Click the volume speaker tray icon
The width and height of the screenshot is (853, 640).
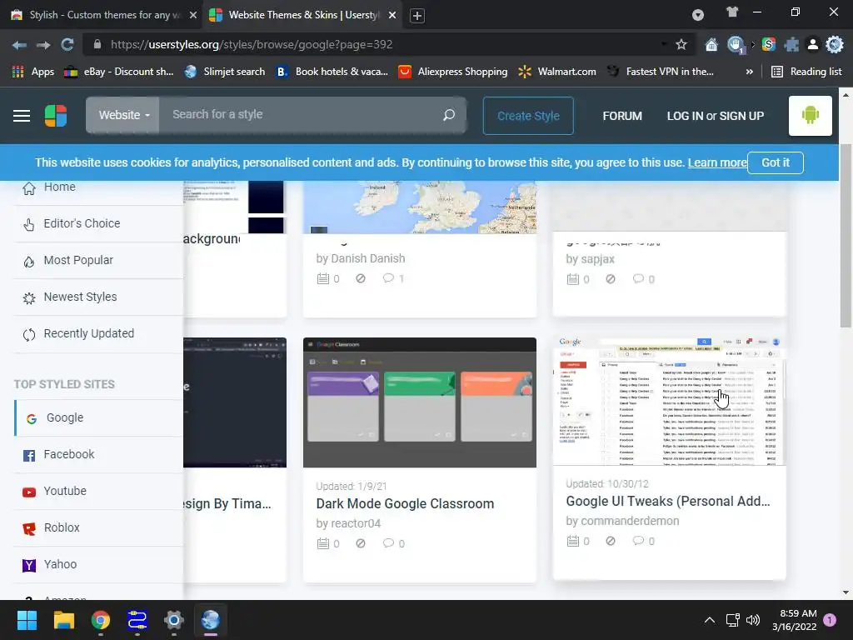753,620
